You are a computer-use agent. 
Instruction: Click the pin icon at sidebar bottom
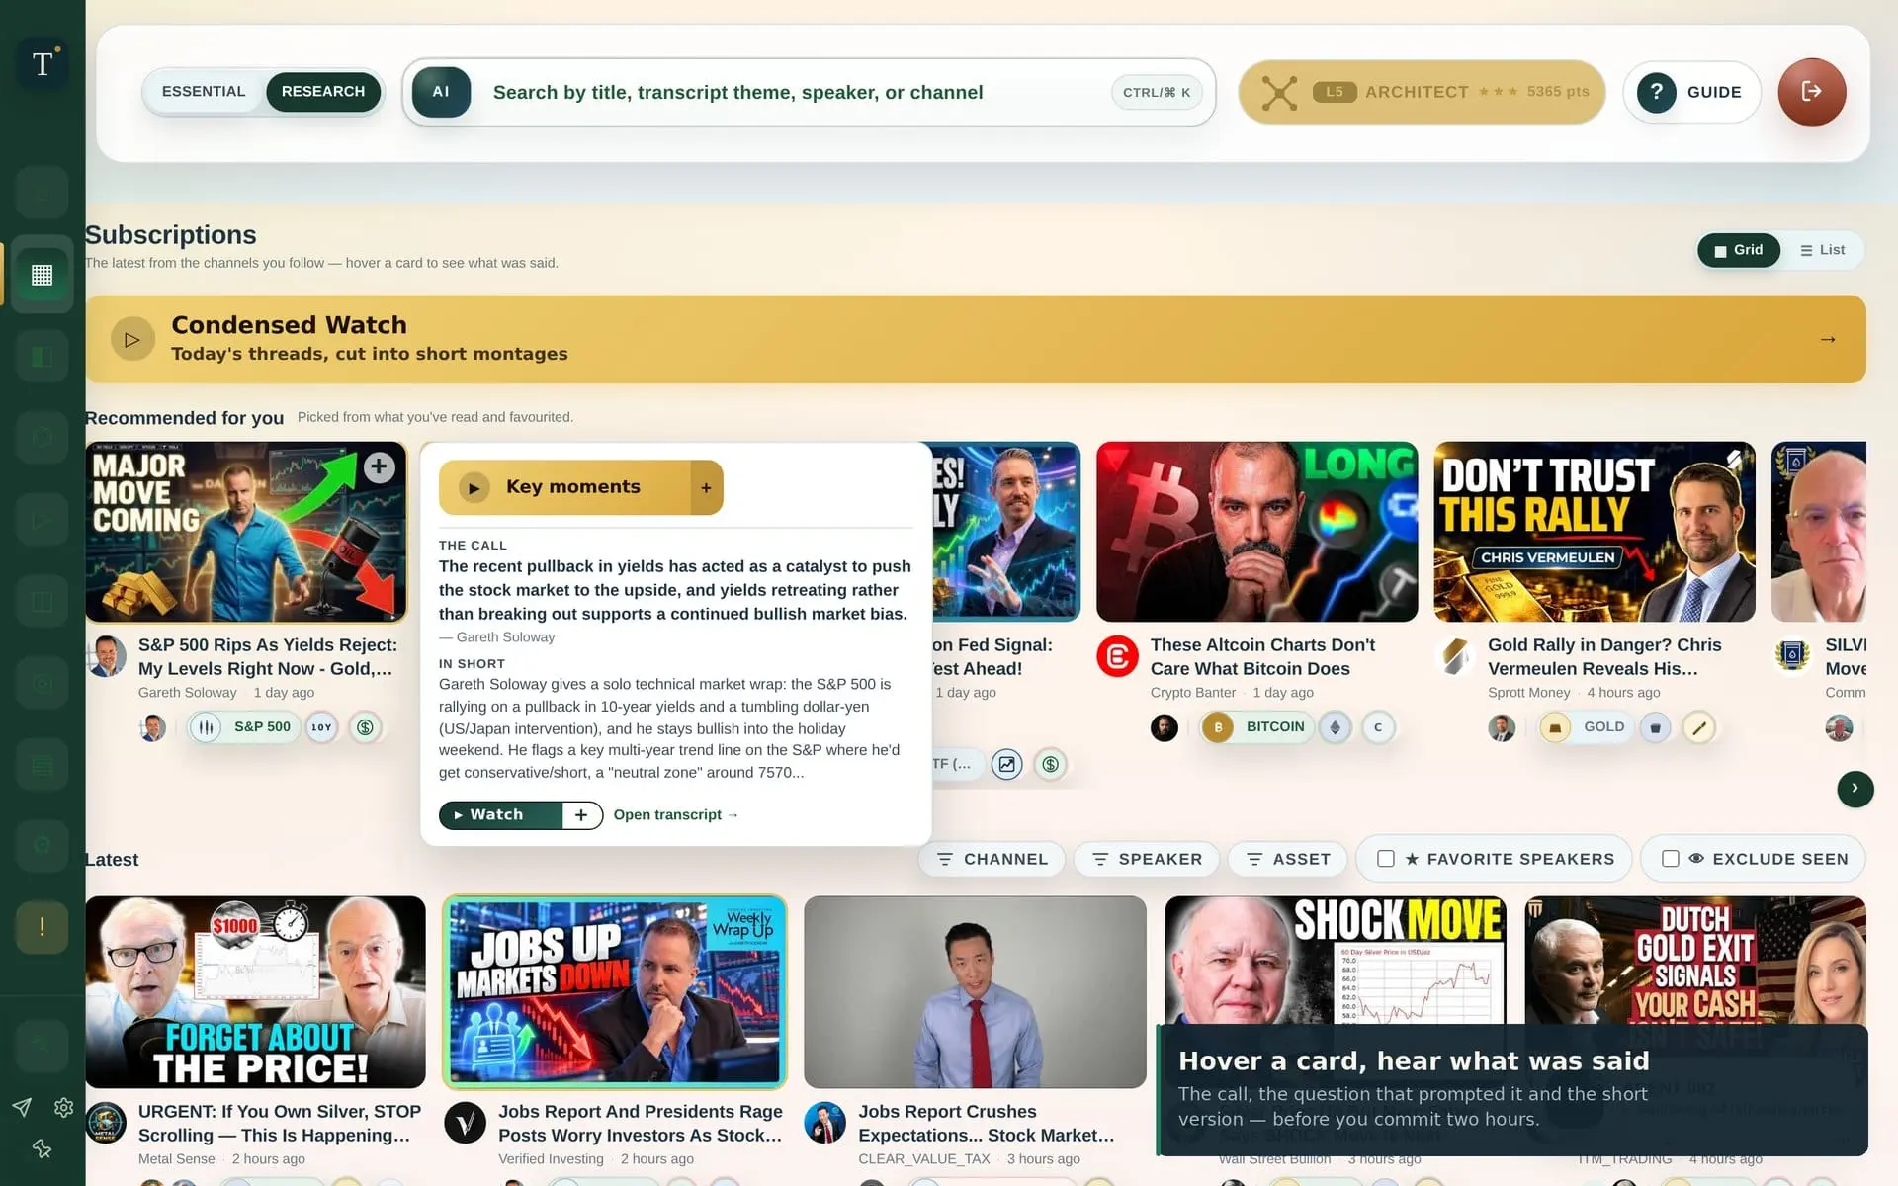(42, 1148)
